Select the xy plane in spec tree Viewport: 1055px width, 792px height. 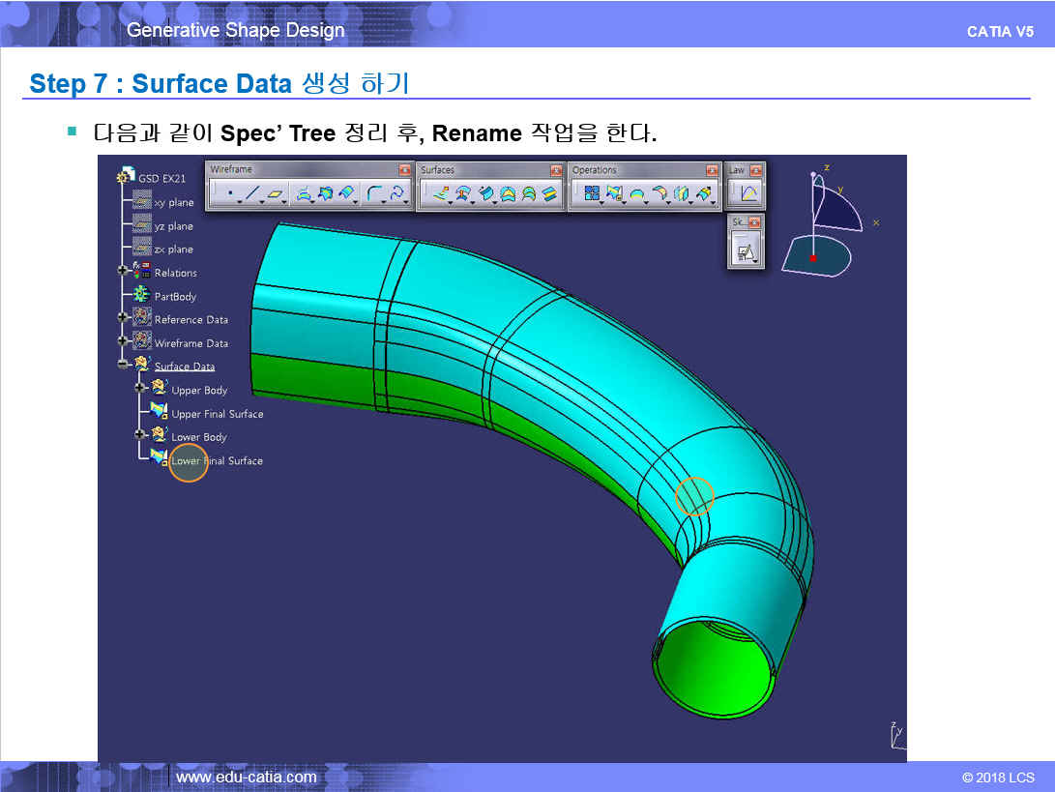(174, 203)
